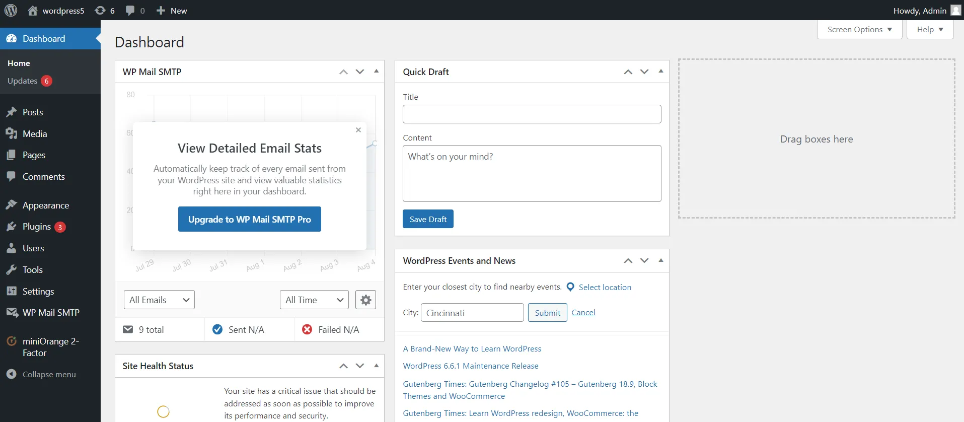Image resolution: width=964 pixels, height=422 pixels.
Task: Click the Select location pin icon
Action: (570, 287)
